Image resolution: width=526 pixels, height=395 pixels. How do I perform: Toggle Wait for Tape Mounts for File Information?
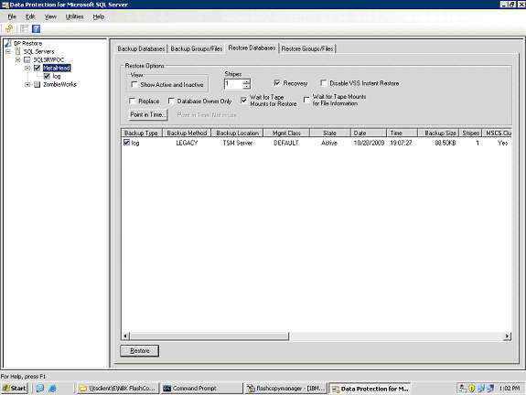point(306,100)
